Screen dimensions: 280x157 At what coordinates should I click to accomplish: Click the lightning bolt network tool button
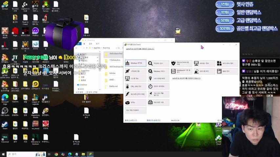tap(136, 94)
